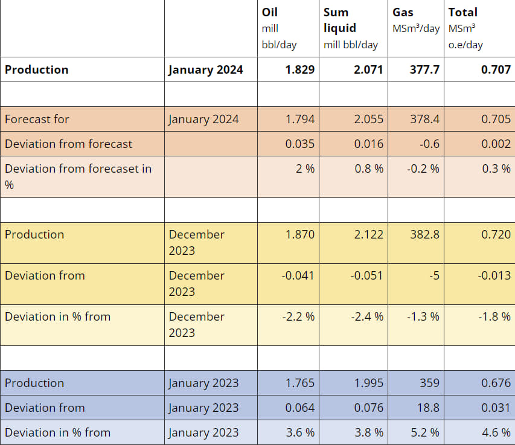515x445 pixels.
Task: Select the bold Production row label
Action: (37, 69)
